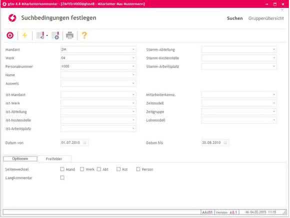Open the Personalnummer dropdown
This screenshot has height=218, width=290.
coord(133,66)
